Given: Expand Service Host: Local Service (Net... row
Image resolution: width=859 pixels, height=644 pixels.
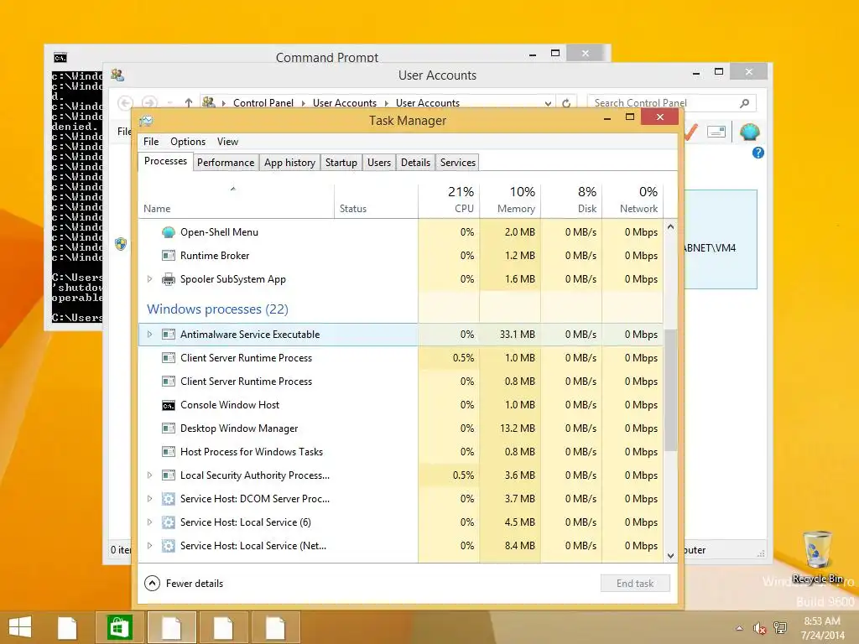Looking at the screenshot, I should pyautogui.click(x=149, y=546).
